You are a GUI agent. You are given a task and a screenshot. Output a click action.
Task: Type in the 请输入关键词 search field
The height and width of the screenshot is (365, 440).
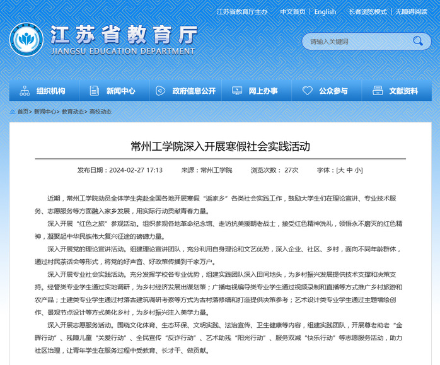click(356, 42)
